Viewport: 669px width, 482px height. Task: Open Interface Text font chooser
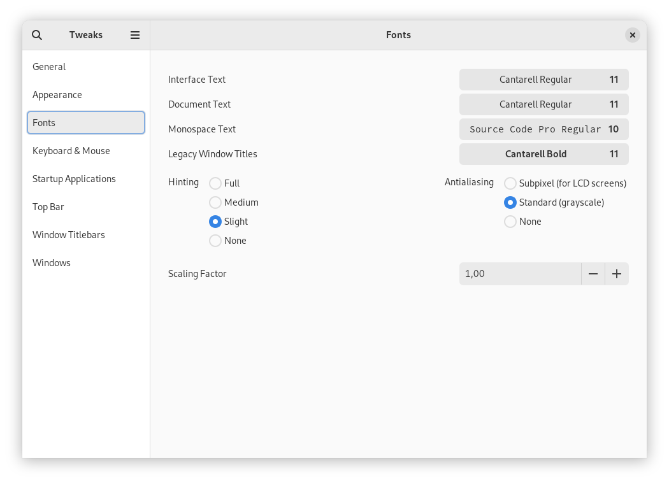tap(544, 80)
